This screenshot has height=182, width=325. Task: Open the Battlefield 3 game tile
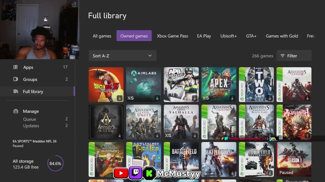coord(181,159)
